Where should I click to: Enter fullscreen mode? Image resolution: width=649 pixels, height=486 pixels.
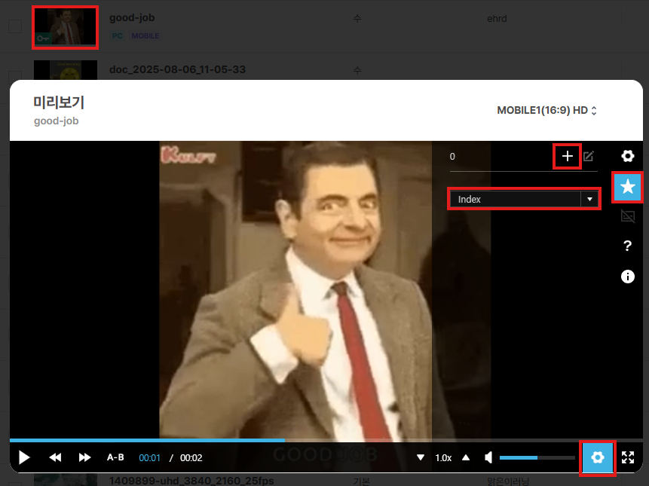(628, 457)
